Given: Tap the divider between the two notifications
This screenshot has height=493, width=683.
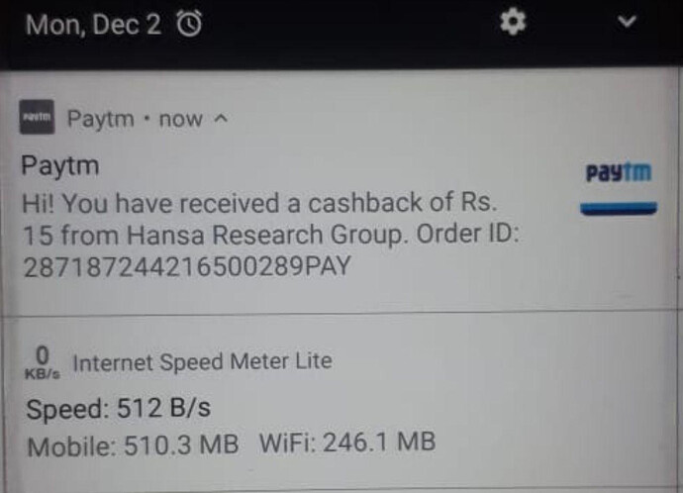Looking at the screenshot, I should pyautogui.click(x=341, y=313).
